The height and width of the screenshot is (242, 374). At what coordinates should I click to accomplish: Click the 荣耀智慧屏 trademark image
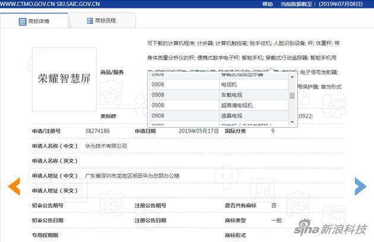[x=64, y=79]
